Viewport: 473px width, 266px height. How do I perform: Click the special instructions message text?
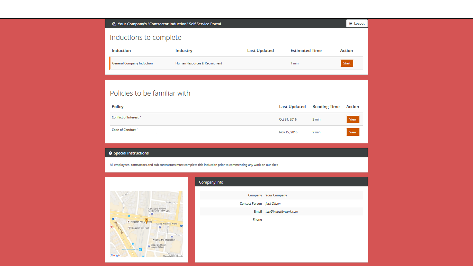point(194,165)
